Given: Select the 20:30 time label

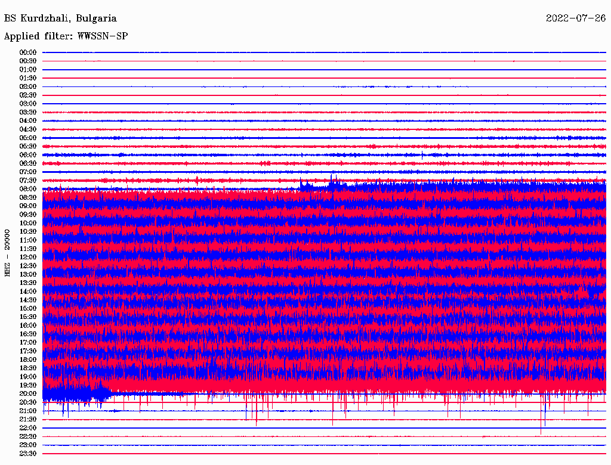Looking at the screenshot, I should 28,402.
